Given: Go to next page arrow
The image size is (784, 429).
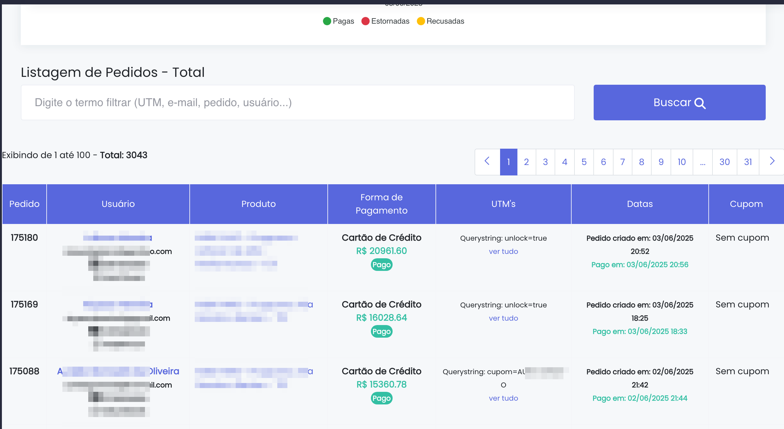Looking at the screenshot, I should pos(772,162).
